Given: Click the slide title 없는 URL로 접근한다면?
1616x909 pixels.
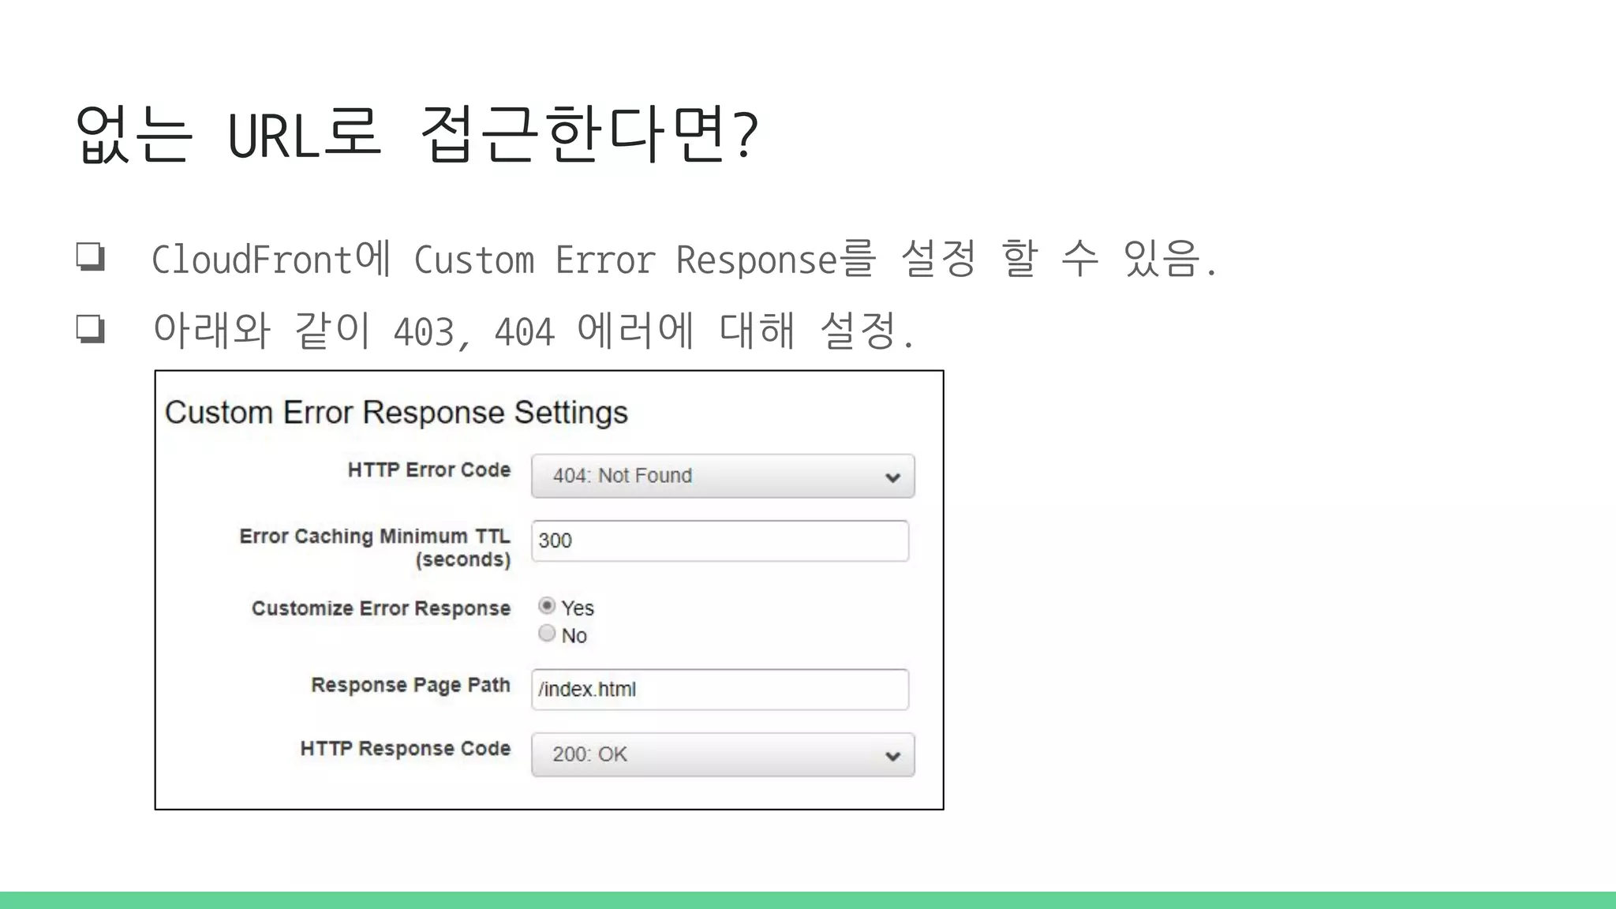Looking at the screenshot, I should pyautogui.click(x=417, y=134).
